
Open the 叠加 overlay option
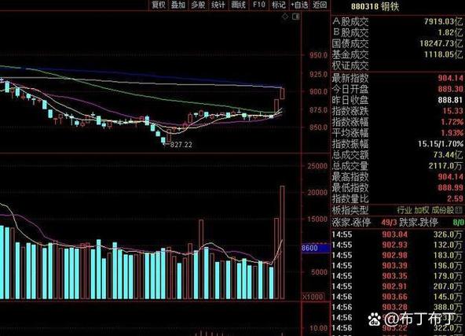pyautogui.click(x=178, y=5)
